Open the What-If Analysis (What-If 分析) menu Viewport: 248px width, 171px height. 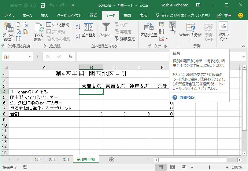click(x=191, y=31)
